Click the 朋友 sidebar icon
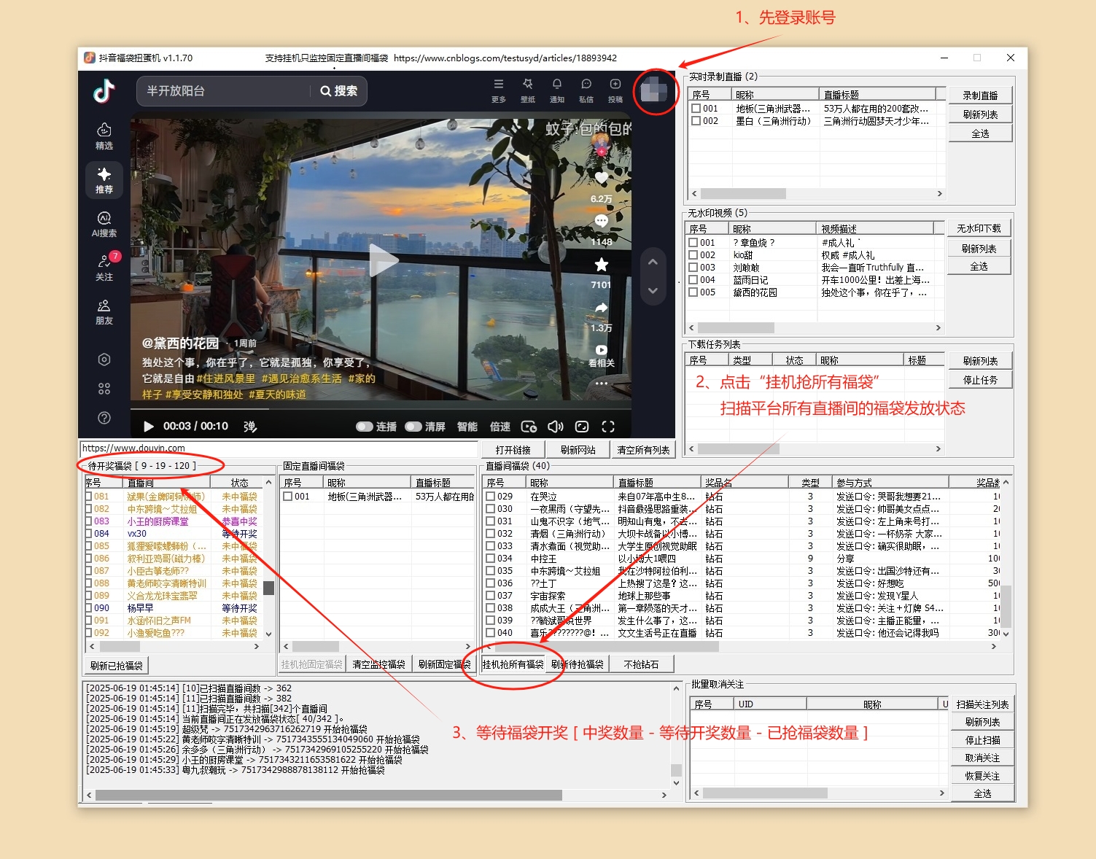 [104, 308]
